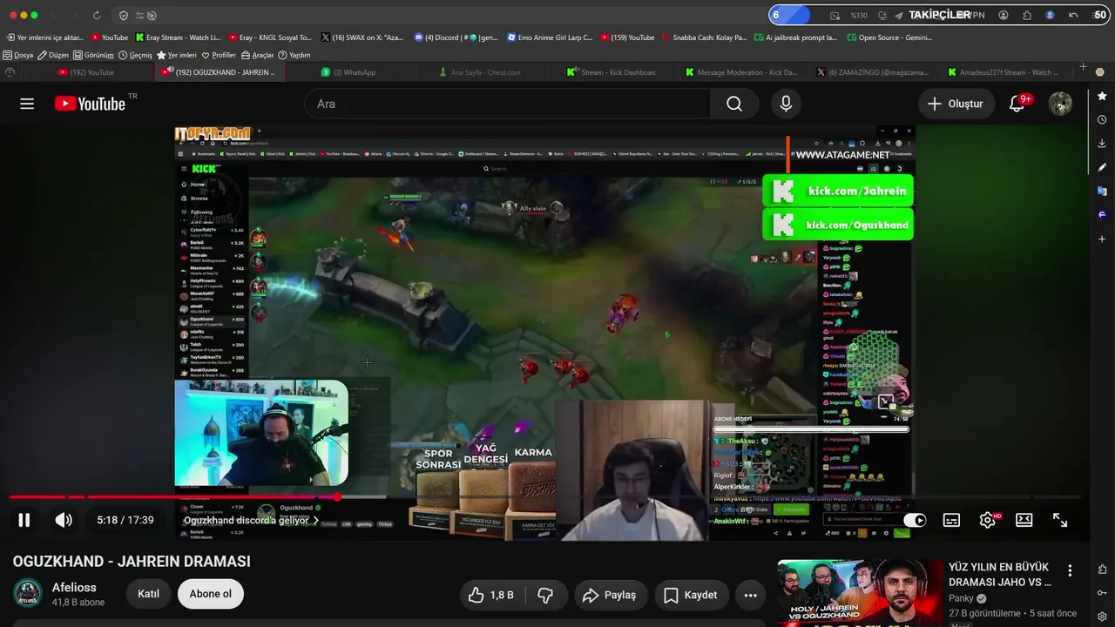Open the Yer imleri menu

177,55
